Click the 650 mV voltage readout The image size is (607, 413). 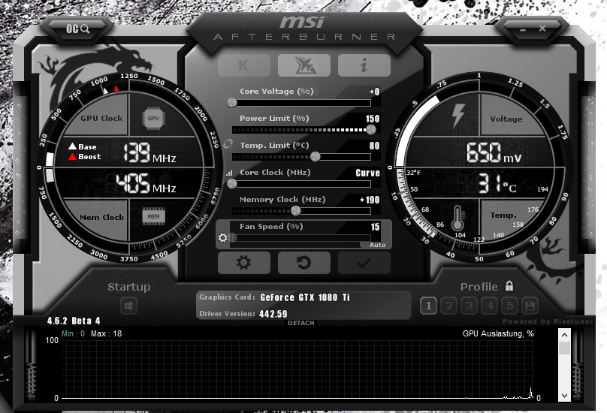[494, 152]
